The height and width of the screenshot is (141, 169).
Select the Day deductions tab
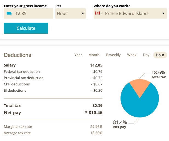pyautogui.click(x=146, y=55)
